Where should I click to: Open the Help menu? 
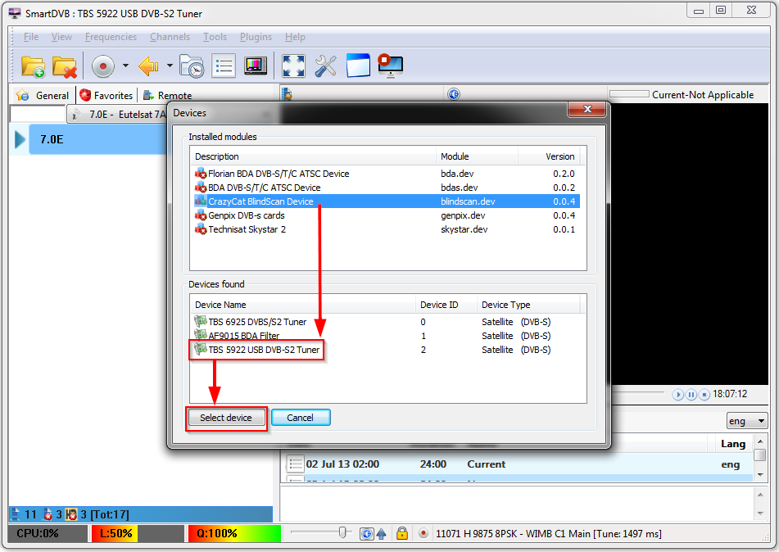(295, 37)
